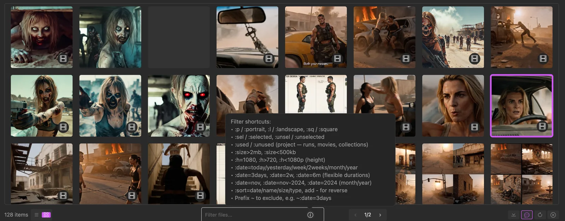Click the refresh icon in bottom bar

(540, 215)
